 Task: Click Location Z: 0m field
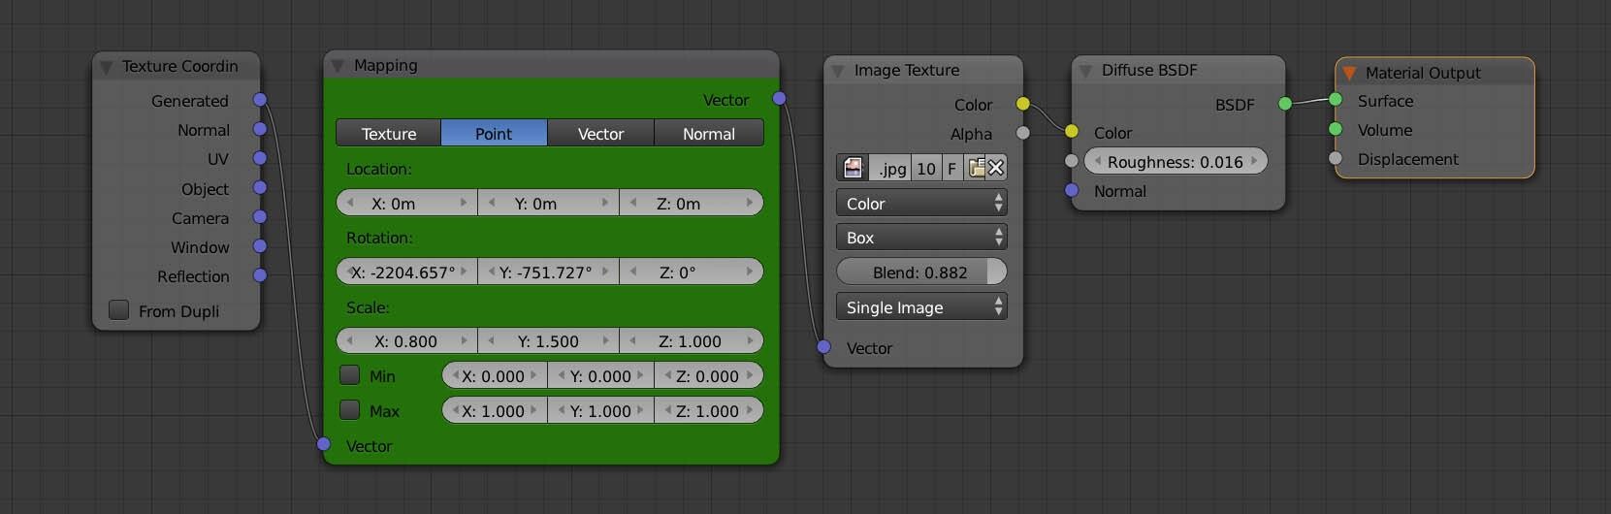(691, 204)
